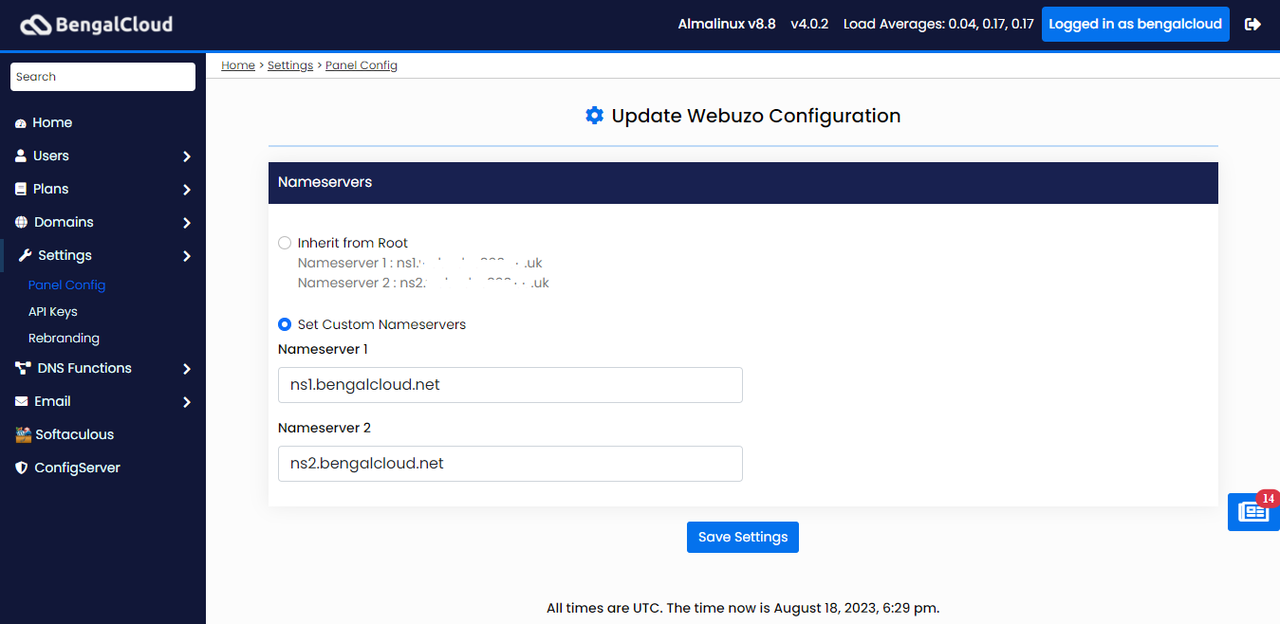Screen dimensions: 1280x624
Task: Focus the Nameserver 1 input field
Action: point(510,384)
